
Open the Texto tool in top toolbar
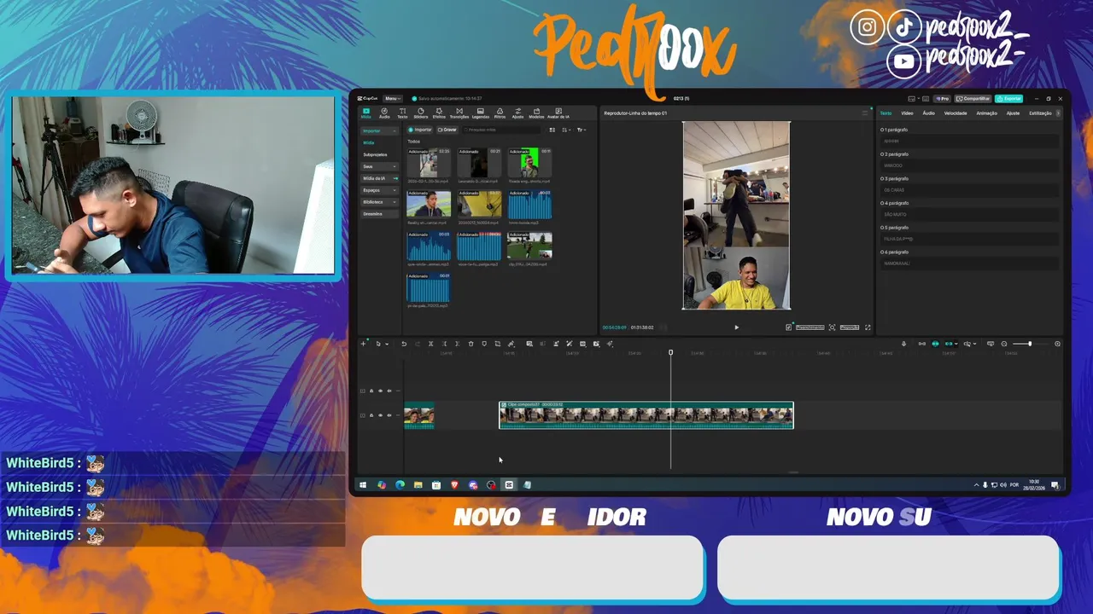402,113
